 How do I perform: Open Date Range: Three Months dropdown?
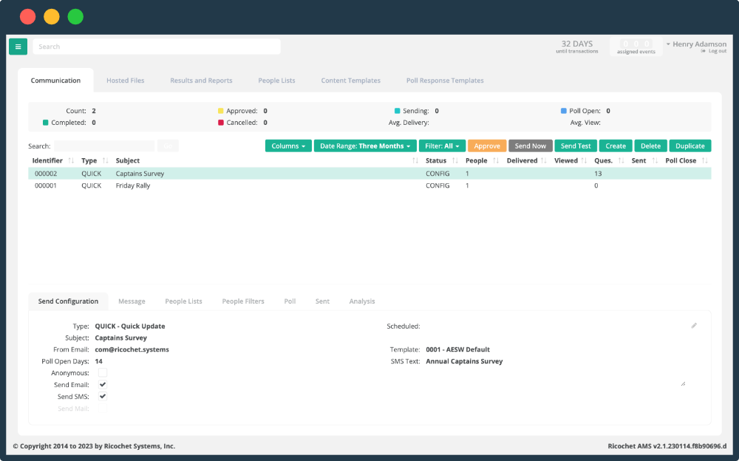[365, 146]
